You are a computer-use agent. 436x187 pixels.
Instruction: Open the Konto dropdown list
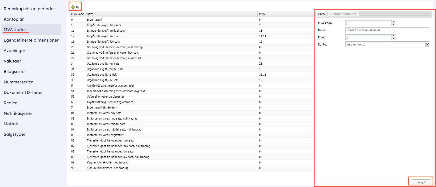point(427,44)
